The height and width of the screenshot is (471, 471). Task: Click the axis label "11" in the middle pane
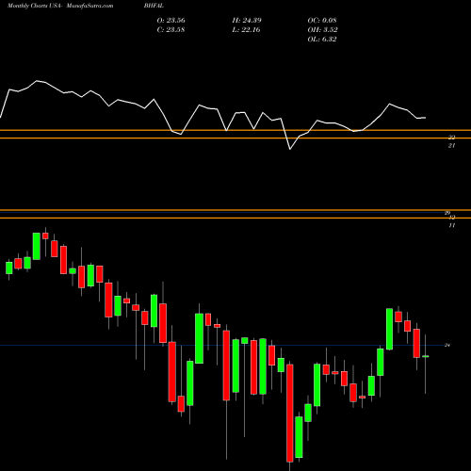coord(452,225)
